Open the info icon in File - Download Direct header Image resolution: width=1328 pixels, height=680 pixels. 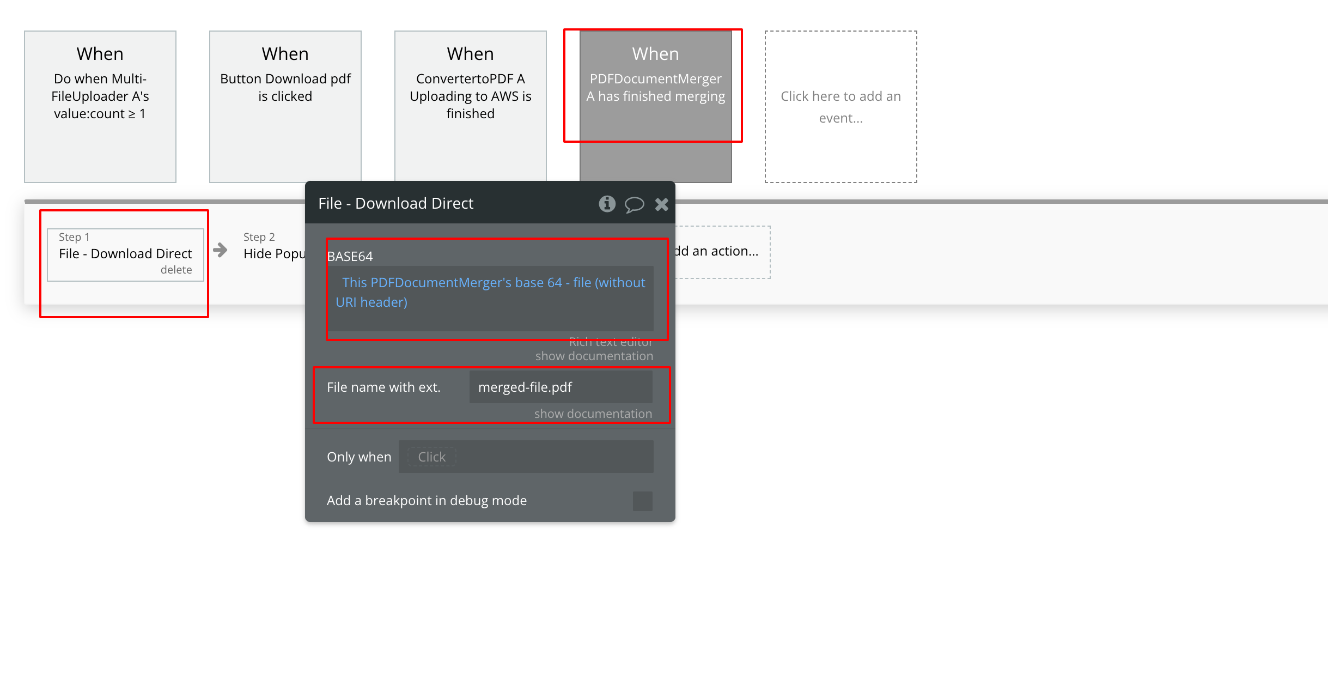(607, 204)
